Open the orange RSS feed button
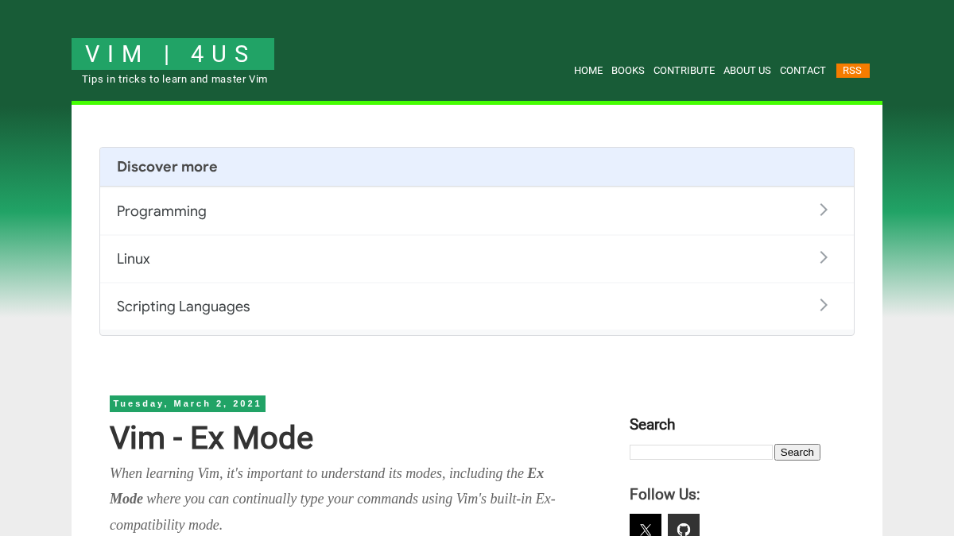This screenshot has width=954, height=536. coord(853,71)
